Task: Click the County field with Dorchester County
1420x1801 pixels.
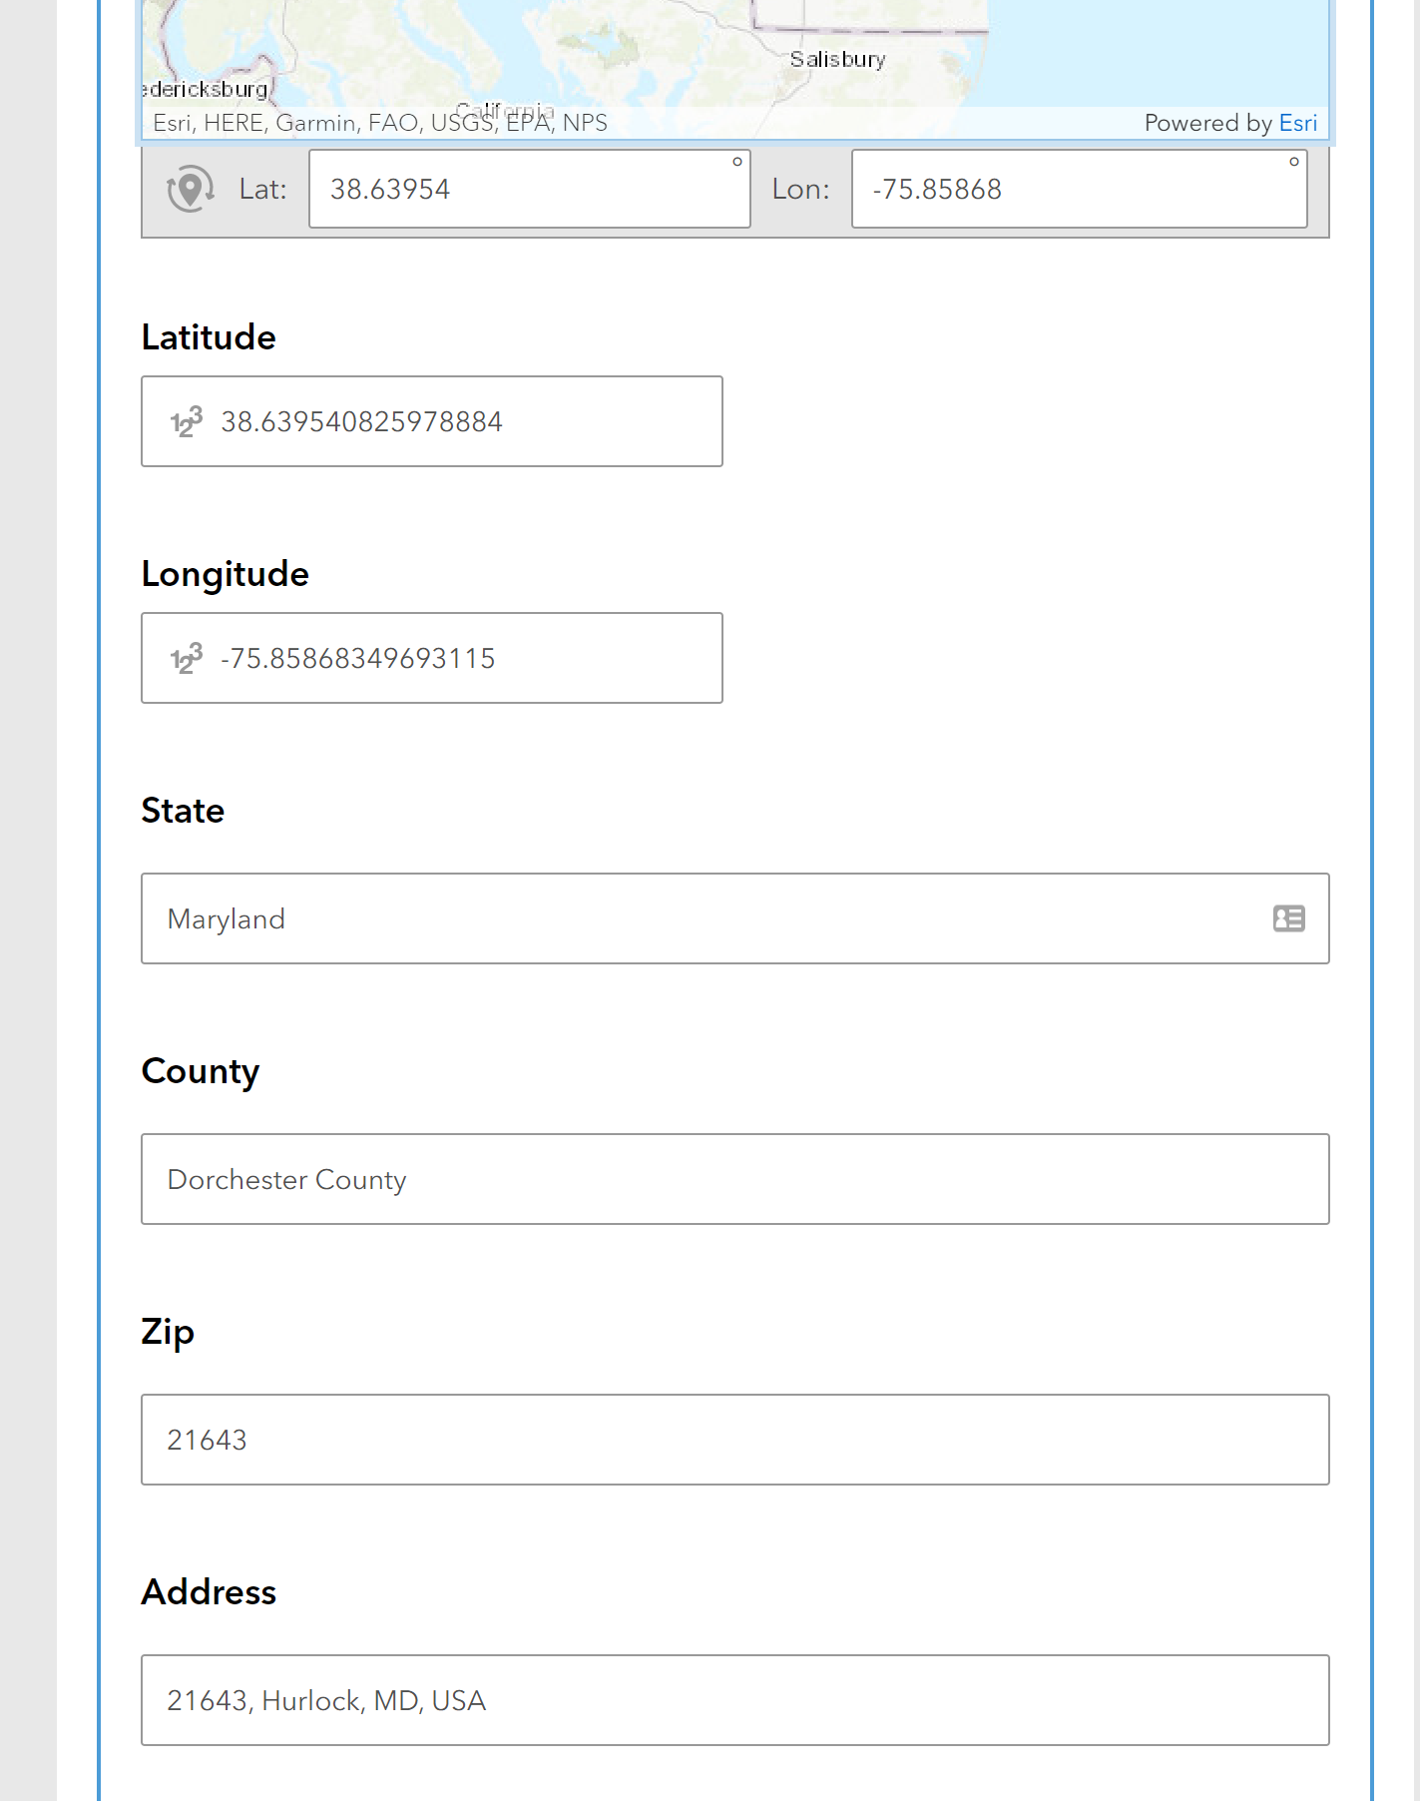Action: (x=735, y=1179)
